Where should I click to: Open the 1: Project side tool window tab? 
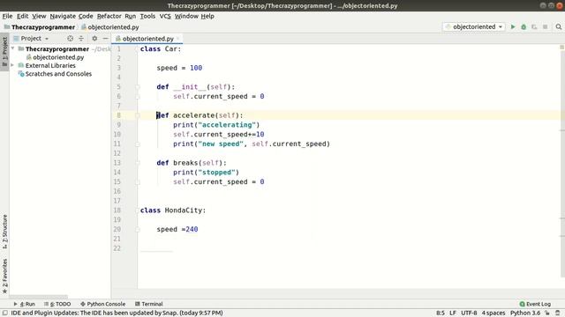pyautogui.click(x=4, y=52)
